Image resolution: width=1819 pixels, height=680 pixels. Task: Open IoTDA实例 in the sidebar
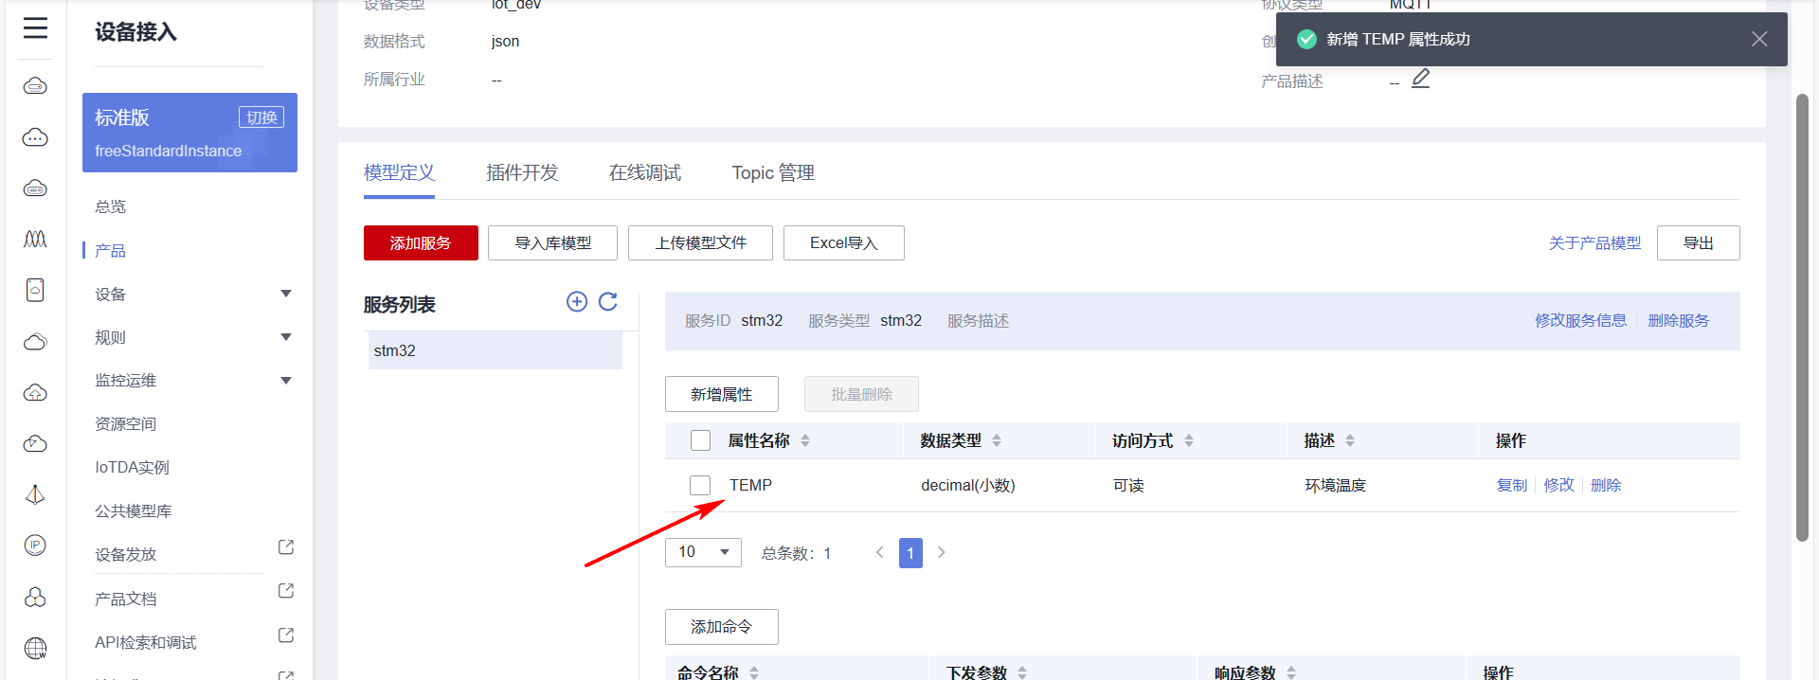point(132,467)
